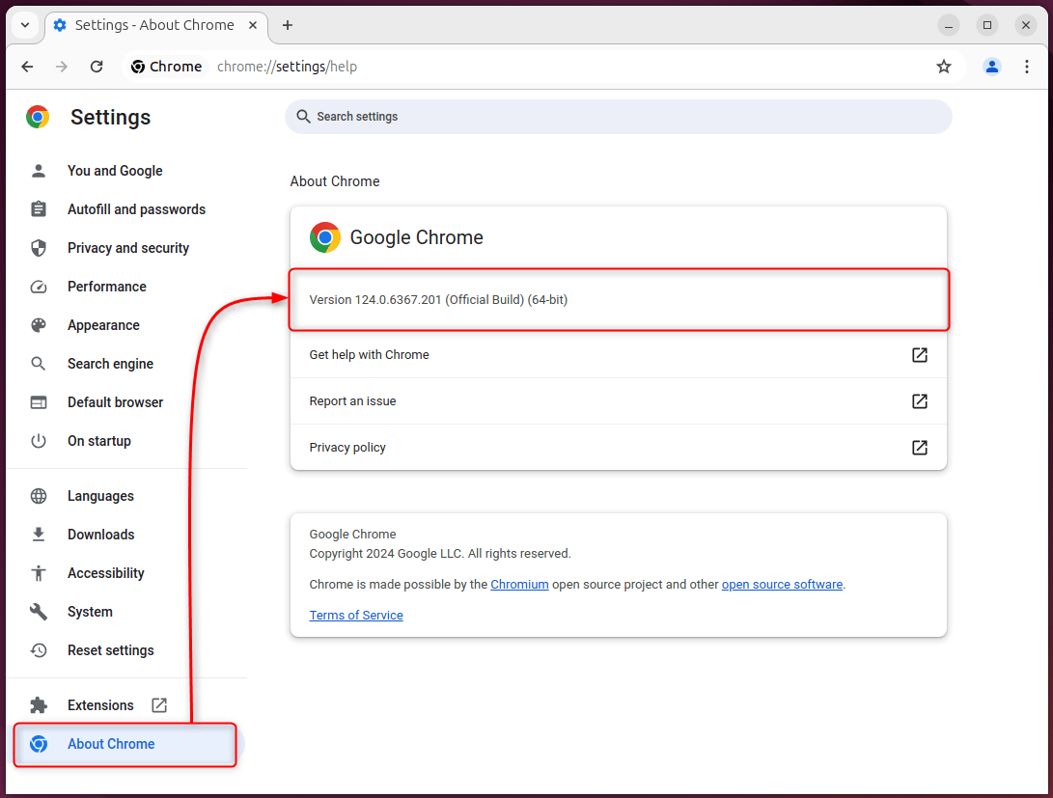Open the three-dot Chrome menu

[x=1027, y=67]
